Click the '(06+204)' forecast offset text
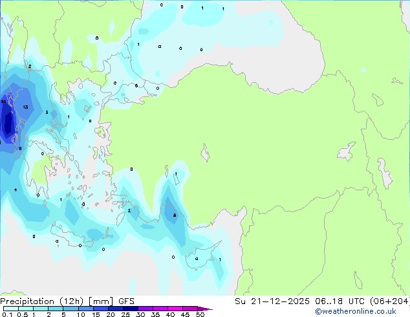The image size is (410, 317). pos(389,301)
